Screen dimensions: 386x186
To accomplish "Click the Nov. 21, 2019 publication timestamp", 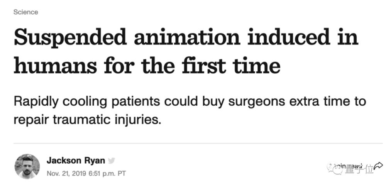I will coord(86,173).
